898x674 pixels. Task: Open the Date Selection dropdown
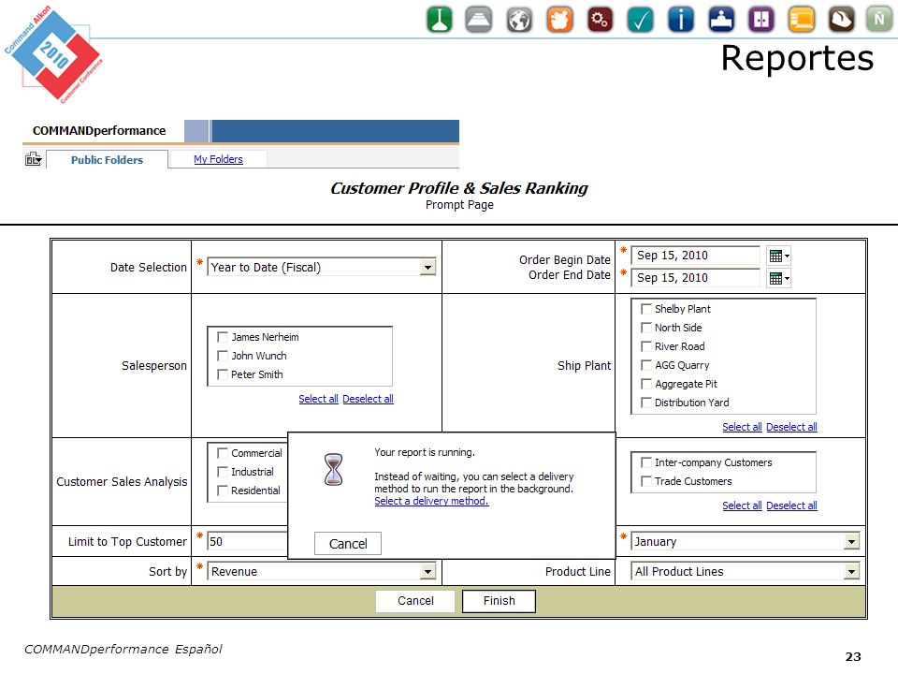pyautogui.click(x=321, y=267)
